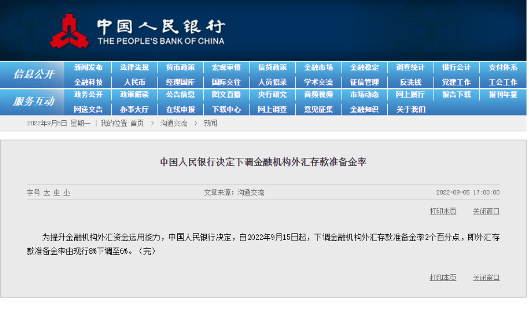Image resolution: width=529 pixels, height=310 pixels.
Task: Click 沟通交流 in the breadcrumb
Action: [174, 123]
